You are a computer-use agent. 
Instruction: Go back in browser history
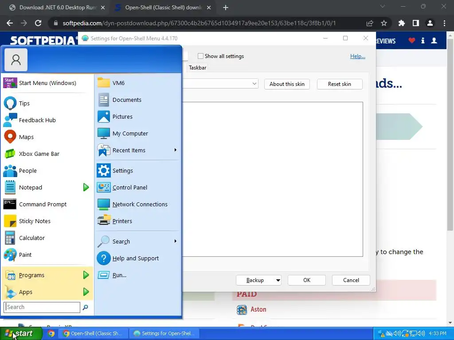click(10, 23)
